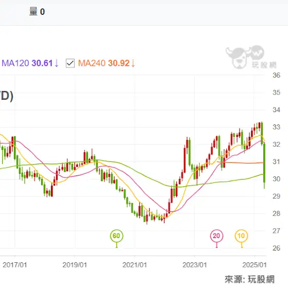
Task: Click the 2019/01 date axis label
Action: point(75,265)
